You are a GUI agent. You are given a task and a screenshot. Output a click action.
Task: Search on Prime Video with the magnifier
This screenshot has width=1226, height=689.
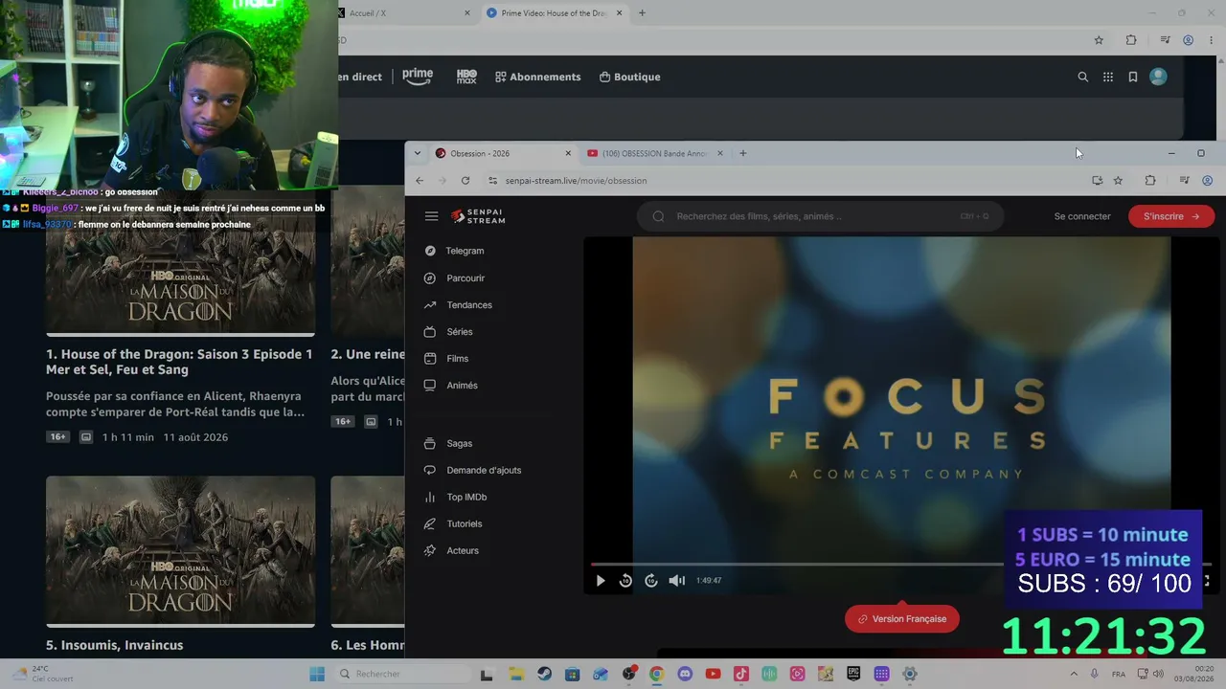click(x=1083, y=77)
